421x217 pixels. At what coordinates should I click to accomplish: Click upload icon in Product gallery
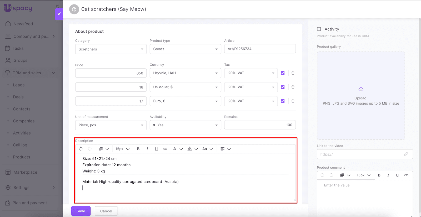click(361, 90)
